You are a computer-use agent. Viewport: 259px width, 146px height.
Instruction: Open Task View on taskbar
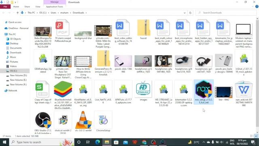click(x=88, y=142)
